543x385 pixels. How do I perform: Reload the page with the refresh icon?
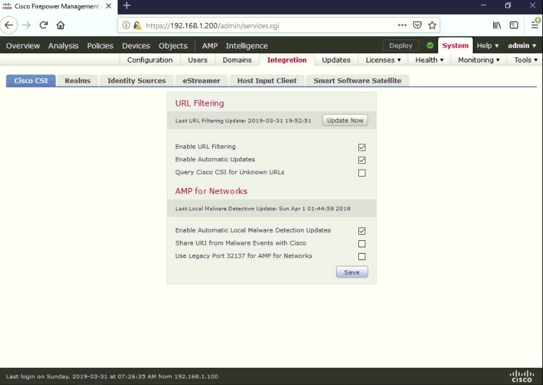tap(43, 25)
